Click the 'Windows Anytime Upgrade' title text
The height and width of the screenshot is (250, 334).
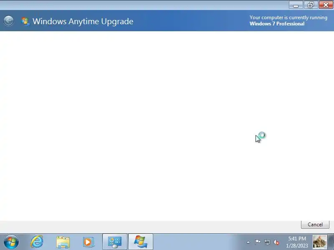point(83,22)
